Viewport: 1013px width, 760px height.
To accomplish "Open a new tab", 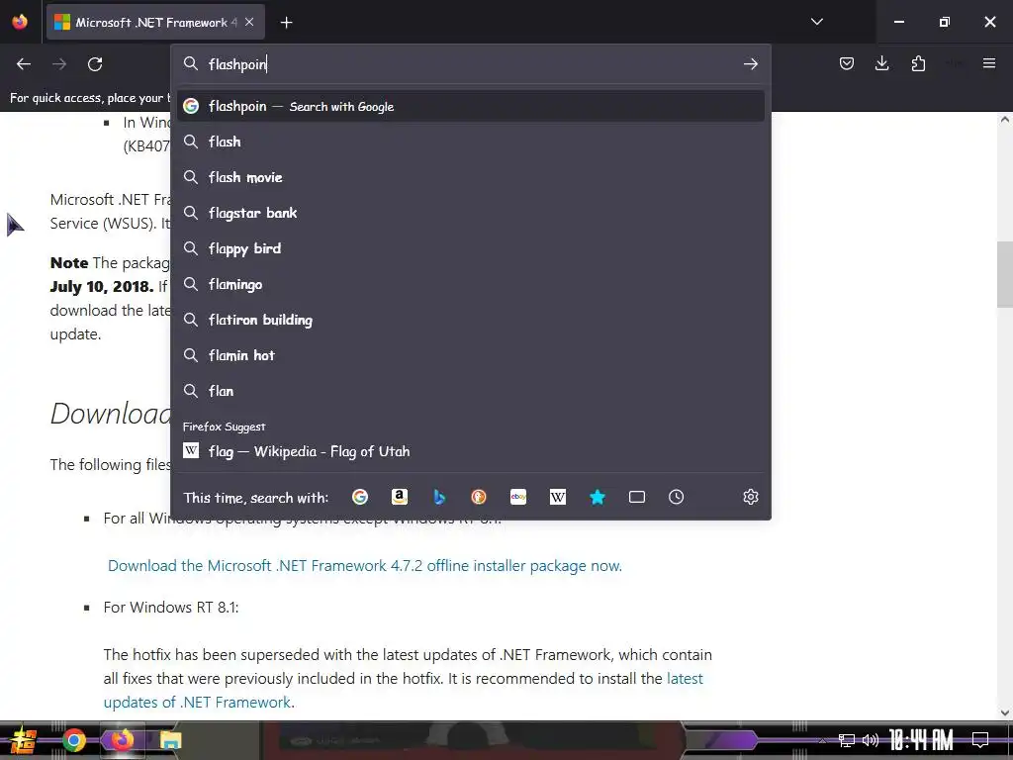I will (x=286, y=23).
